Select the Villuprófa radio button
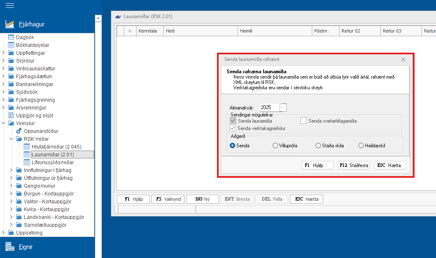The width and height of the screenshot is (436, 258). tap(275, 145)
